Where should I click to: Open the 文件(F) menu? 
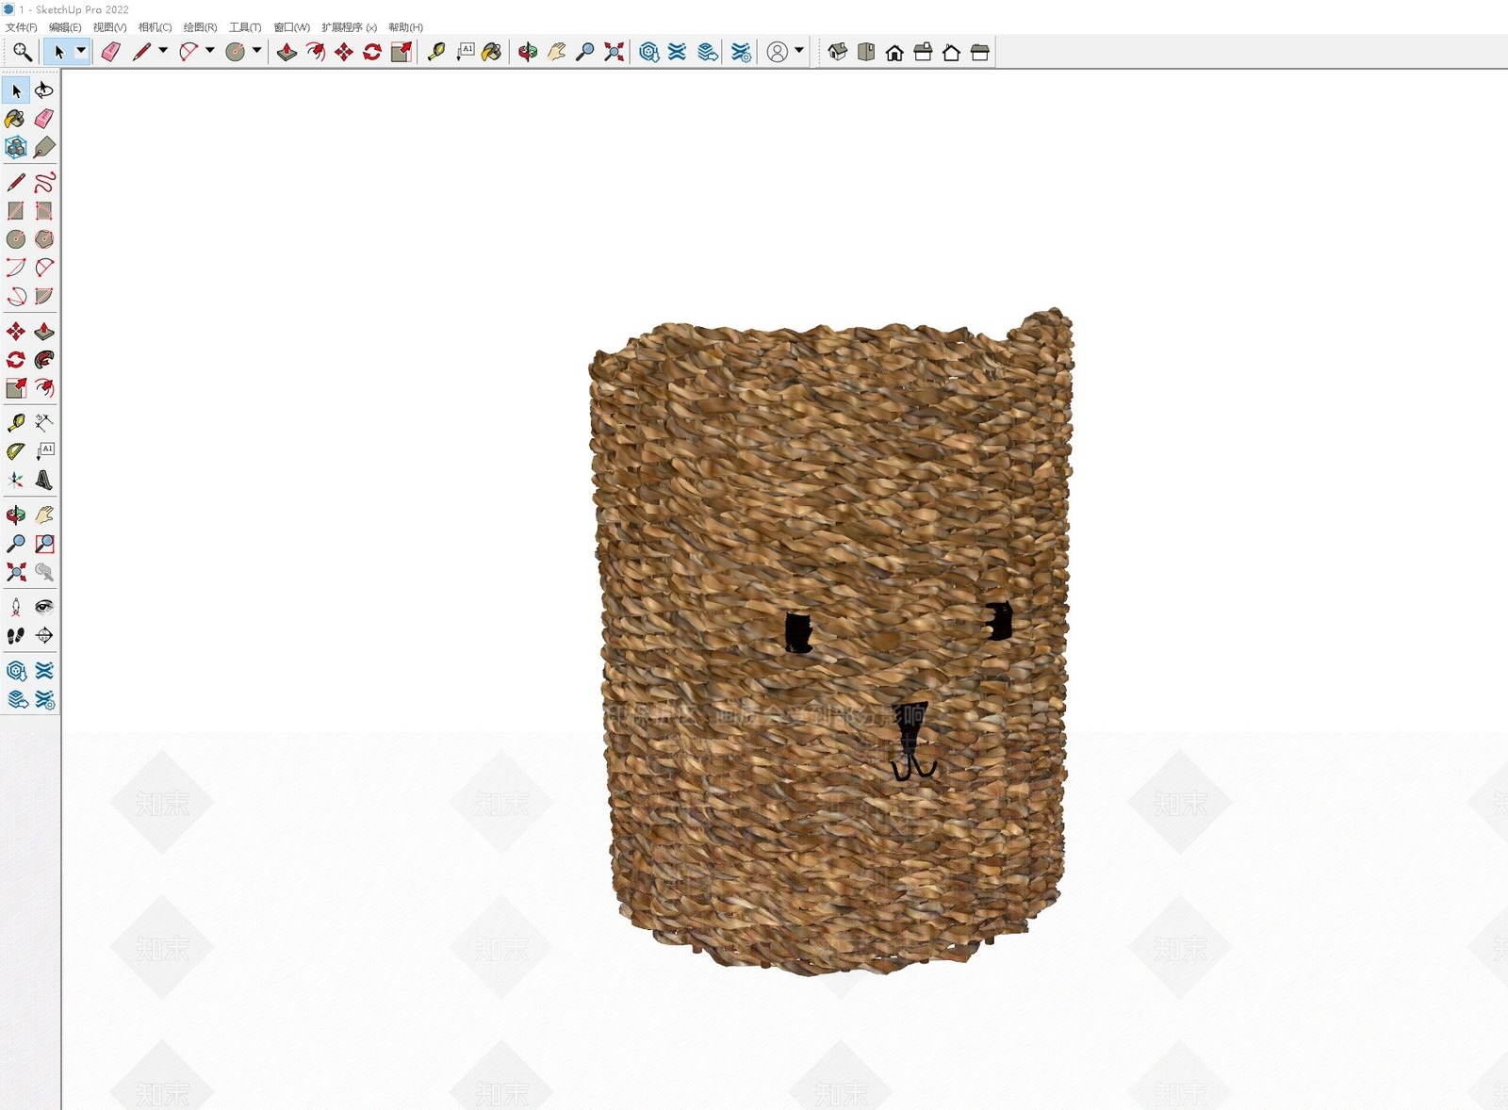coord(22,27)
